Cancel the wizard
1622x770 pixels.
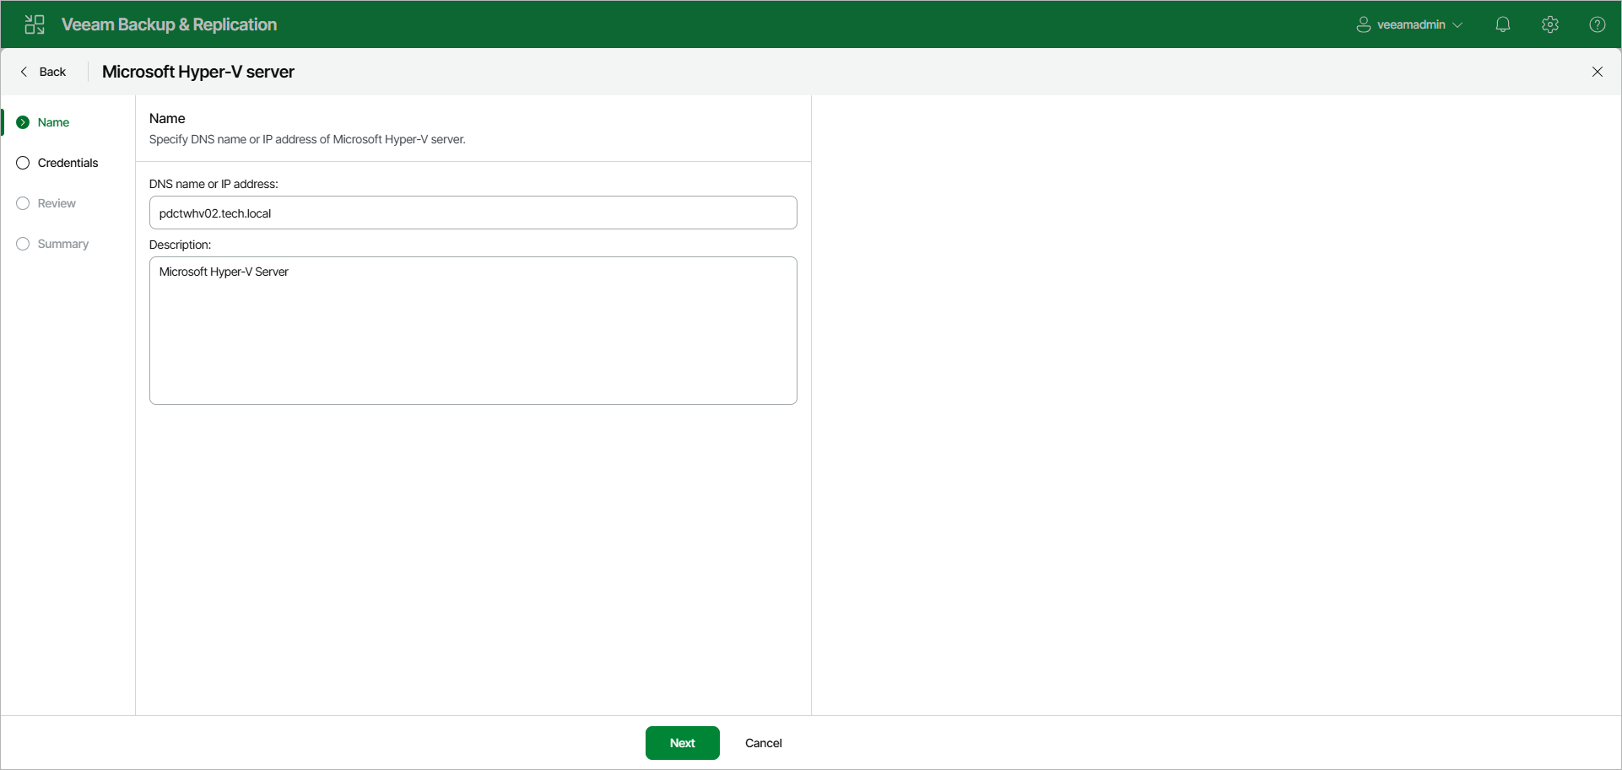(764, 743)
